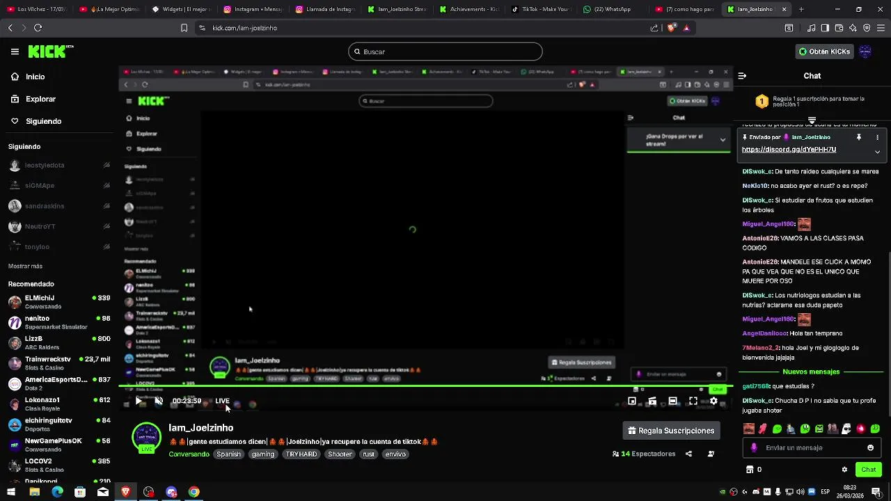891x501 pixels.
Task: Click Mostrar más under followed channels
Action: (x=25, y=266)
